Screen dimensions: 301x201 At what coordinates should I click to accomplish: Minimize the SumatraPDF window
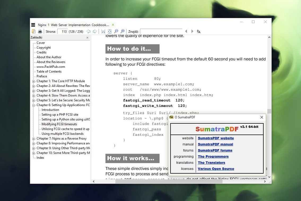pos(241,22)
